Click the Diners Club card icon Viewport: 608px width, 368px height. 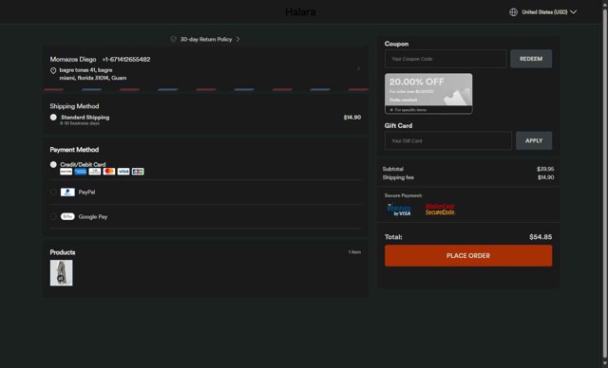tap(95, 172)
